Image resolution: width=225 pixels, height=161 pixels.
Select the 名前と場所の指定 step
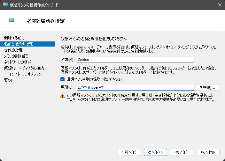[x=27, y=44]
